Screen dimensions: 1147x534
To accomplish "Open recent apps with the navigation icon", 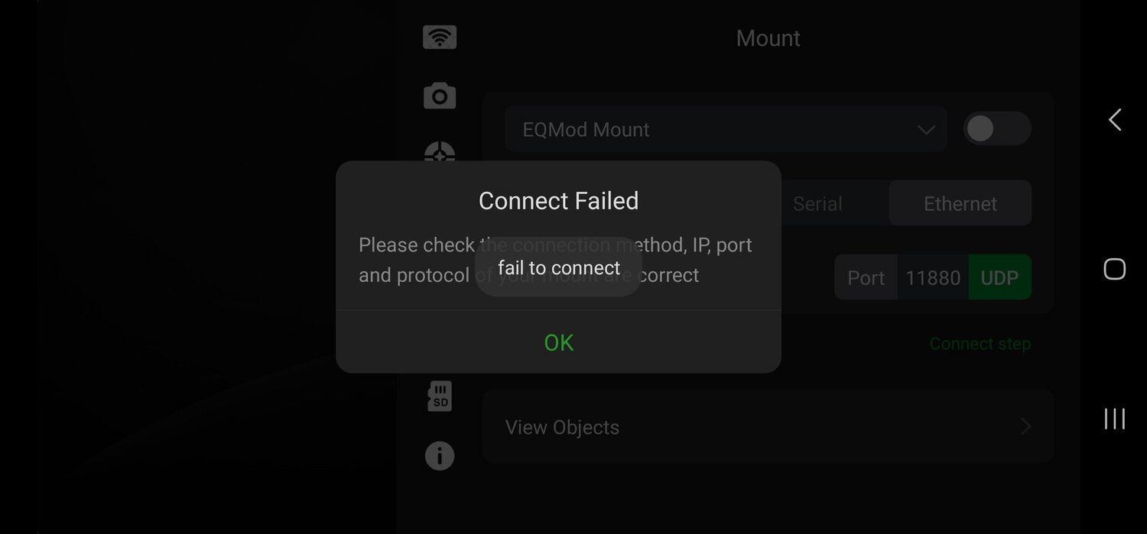I will pos(1114,419).
